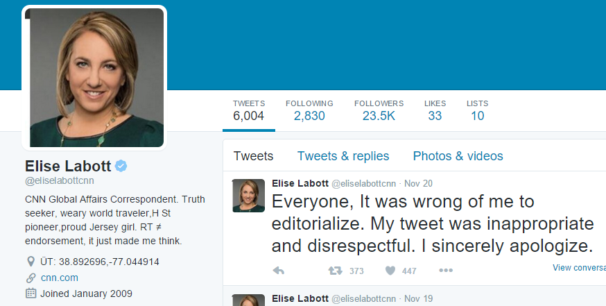Show the 23.5K Followers list
Image resolution: width=606 pixels, height=306 pixels.
point(379,110)
